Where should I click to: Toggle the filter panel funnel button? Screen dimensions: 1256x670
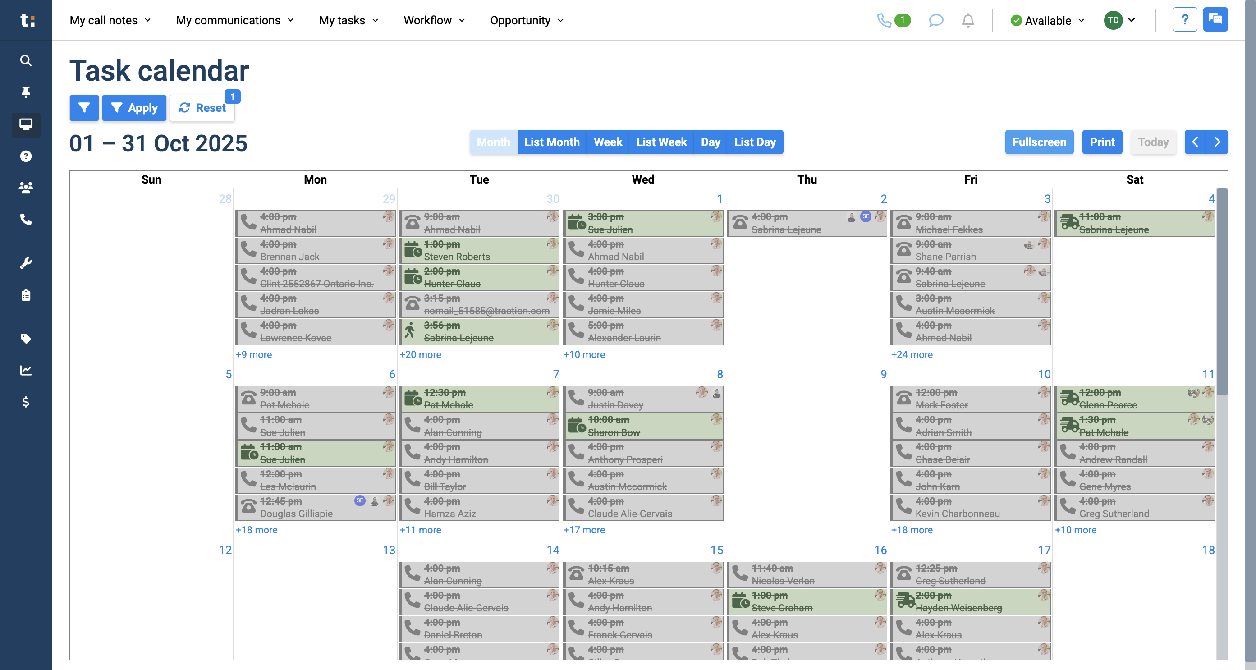[84, 108]
